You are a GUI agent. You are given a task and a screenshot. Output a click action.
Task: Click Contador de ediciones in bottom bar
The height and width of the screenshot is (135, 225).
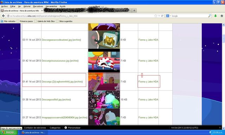pyautogui.click(x=35, y=128)
